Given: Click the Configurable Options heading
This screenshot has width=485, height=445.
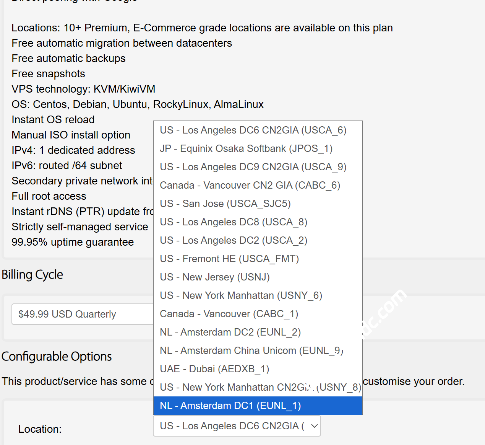Looking at the screenshot, I should pyautogui.click(x=57, y=357).
